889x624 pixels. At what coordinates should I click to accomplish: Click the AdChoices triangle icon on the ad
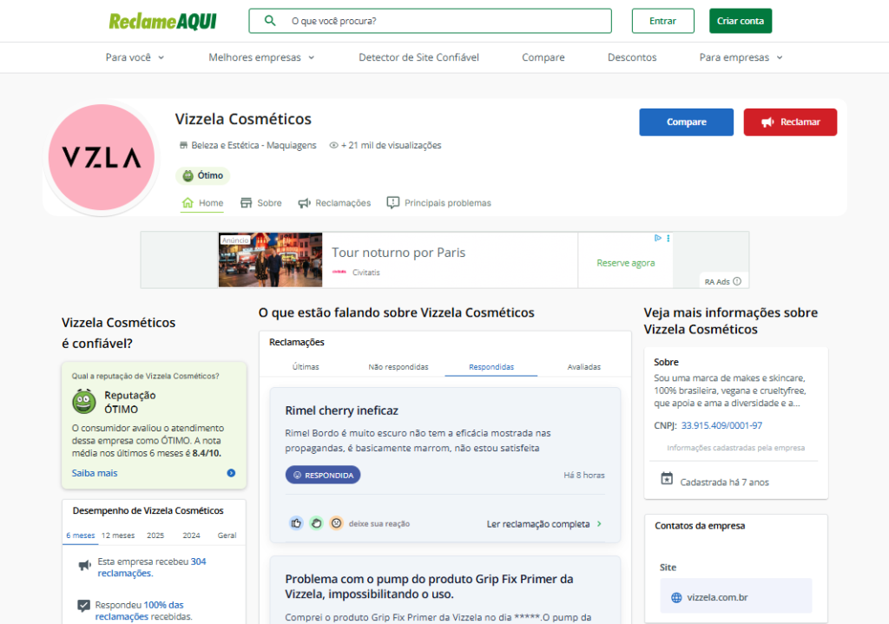pos(658,238)
